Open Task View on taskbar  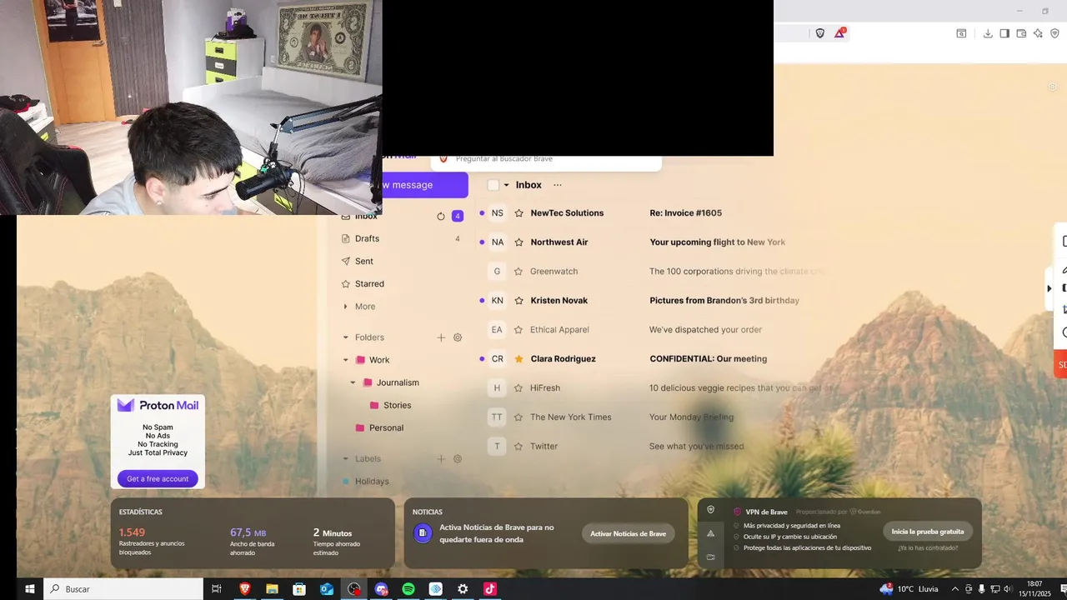[217, 589]
